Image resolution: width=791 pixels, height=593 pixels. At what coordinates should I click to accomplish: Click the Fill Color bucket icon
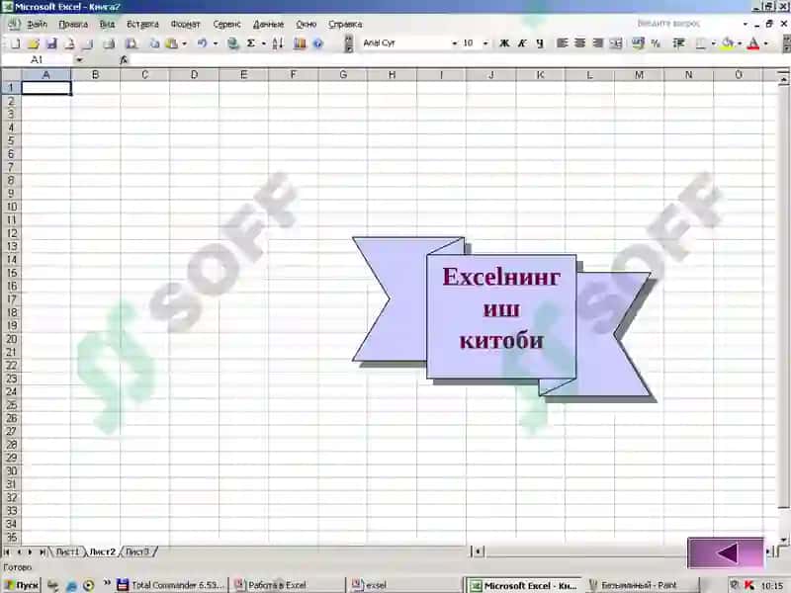click(728, 43)
